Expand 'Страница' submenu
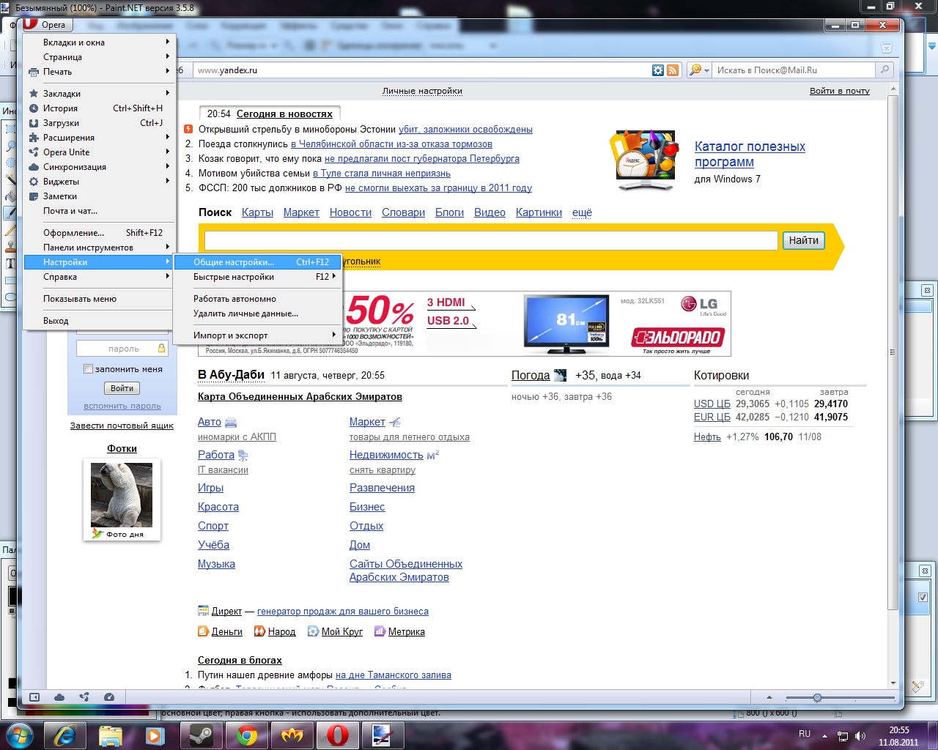The width and height of the screenshot is (938, 750). tap(100, 57)
